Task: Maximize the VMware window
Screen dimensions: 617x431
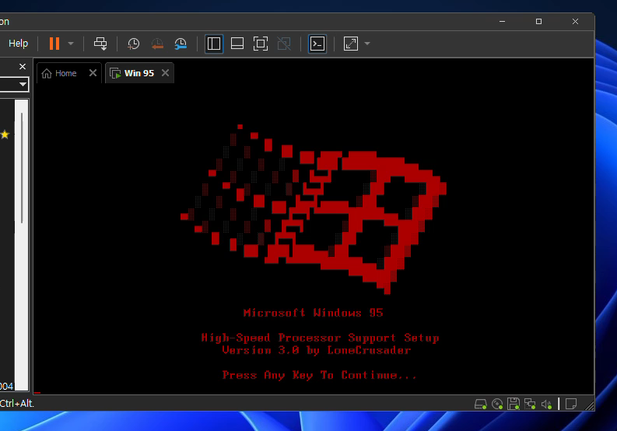Action: pos(538,21)
